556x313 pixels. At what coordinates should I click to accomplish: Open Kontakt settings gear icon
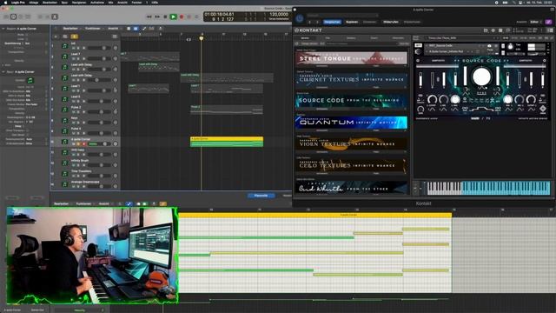pyautogui.click(x=493, y=30)
